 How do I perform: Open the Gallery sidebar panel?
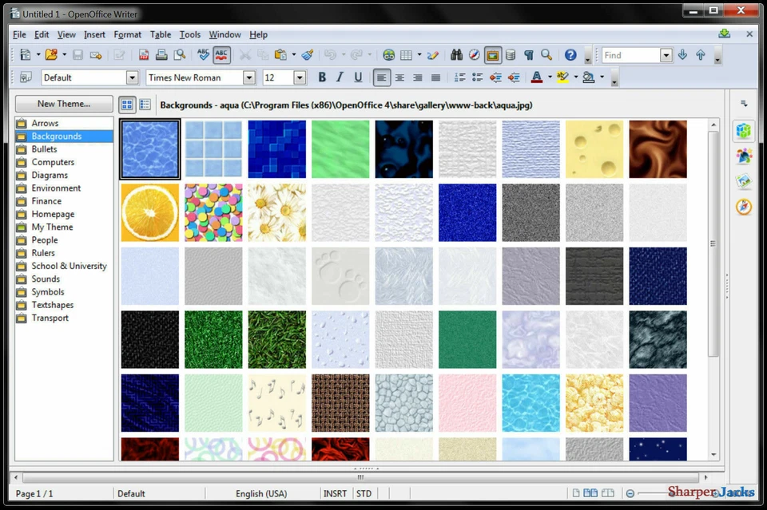point(743,180)
